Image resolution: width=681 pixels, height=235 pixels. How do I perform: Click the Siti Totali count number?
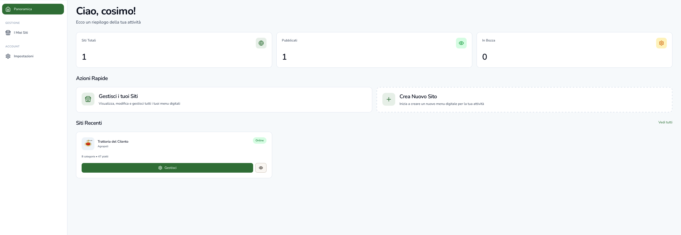[84, 57]
